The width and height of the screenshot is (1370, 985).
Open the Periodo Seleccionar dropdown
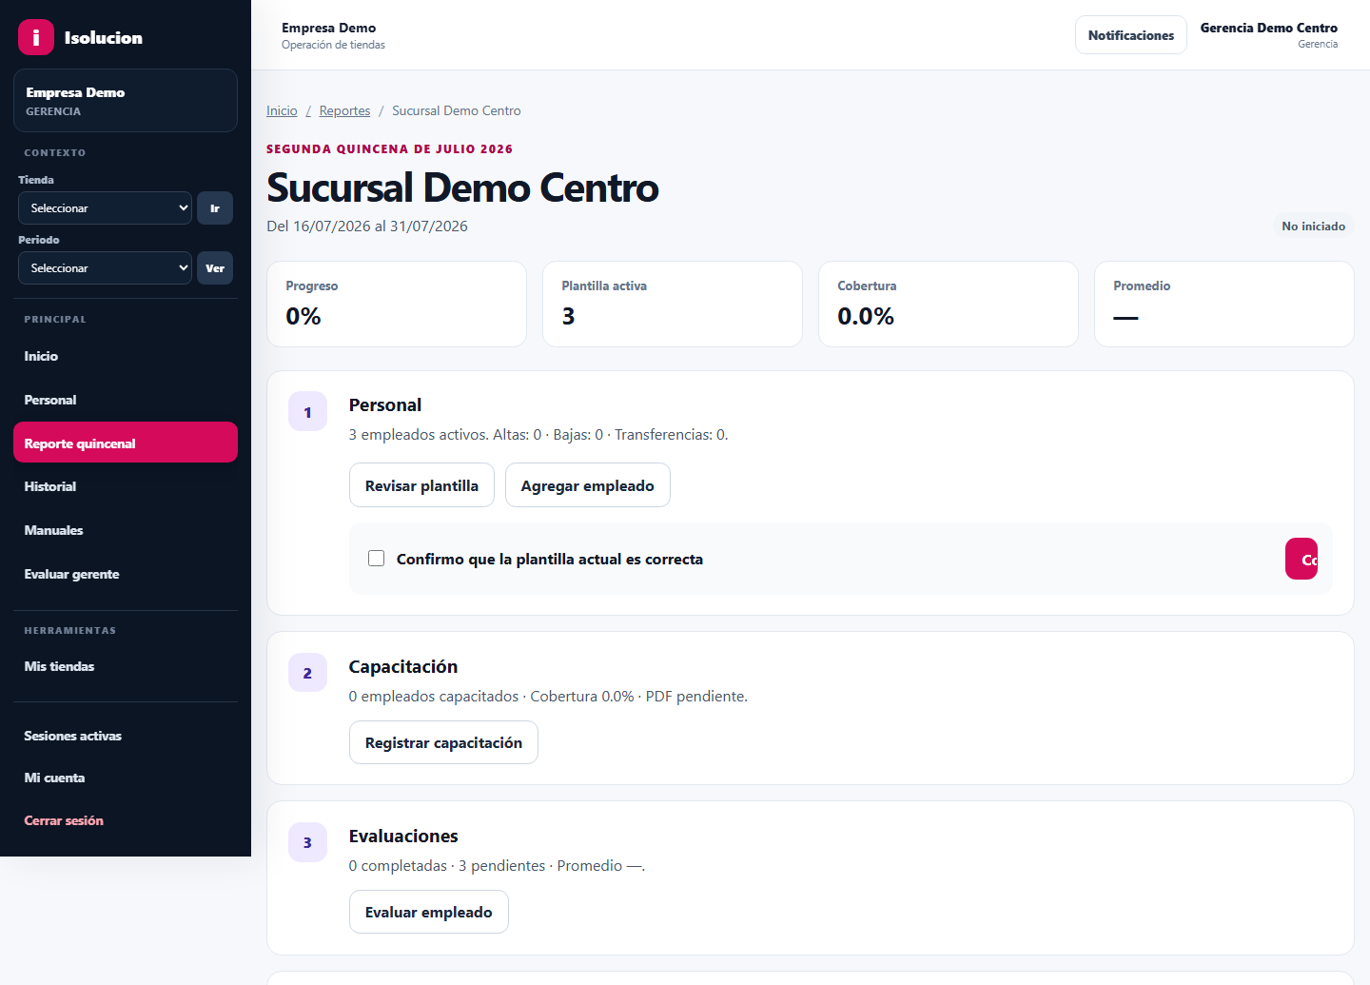(x=105, y=267)
